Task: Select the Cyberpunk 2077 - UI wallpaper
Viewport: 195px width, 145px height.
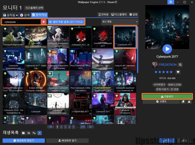Action: coord(81,37)
